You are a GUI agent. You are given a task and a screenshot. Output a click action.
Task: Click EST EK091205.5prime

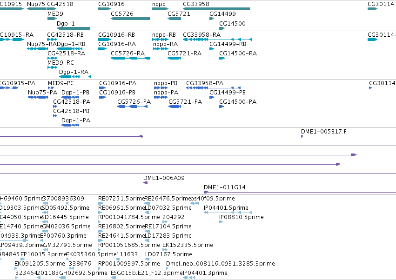40,264
